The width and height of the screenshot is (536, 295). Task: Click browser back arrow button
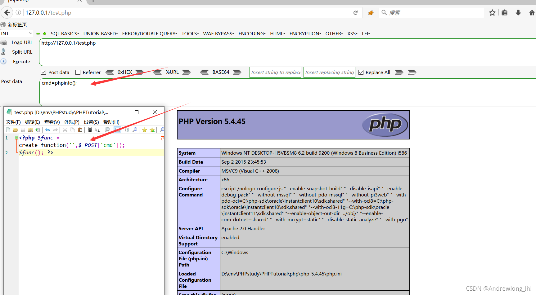point(7,13)
